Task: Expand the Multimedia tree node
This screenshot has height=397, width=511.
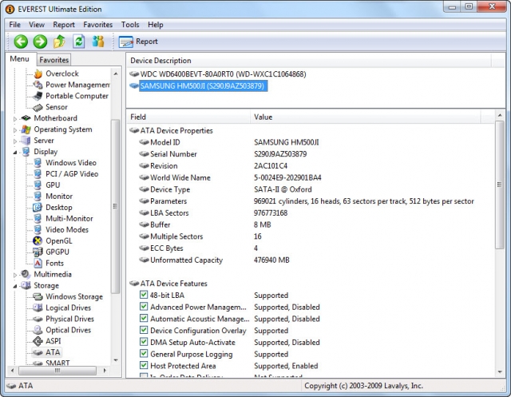Action: (15, 275)
